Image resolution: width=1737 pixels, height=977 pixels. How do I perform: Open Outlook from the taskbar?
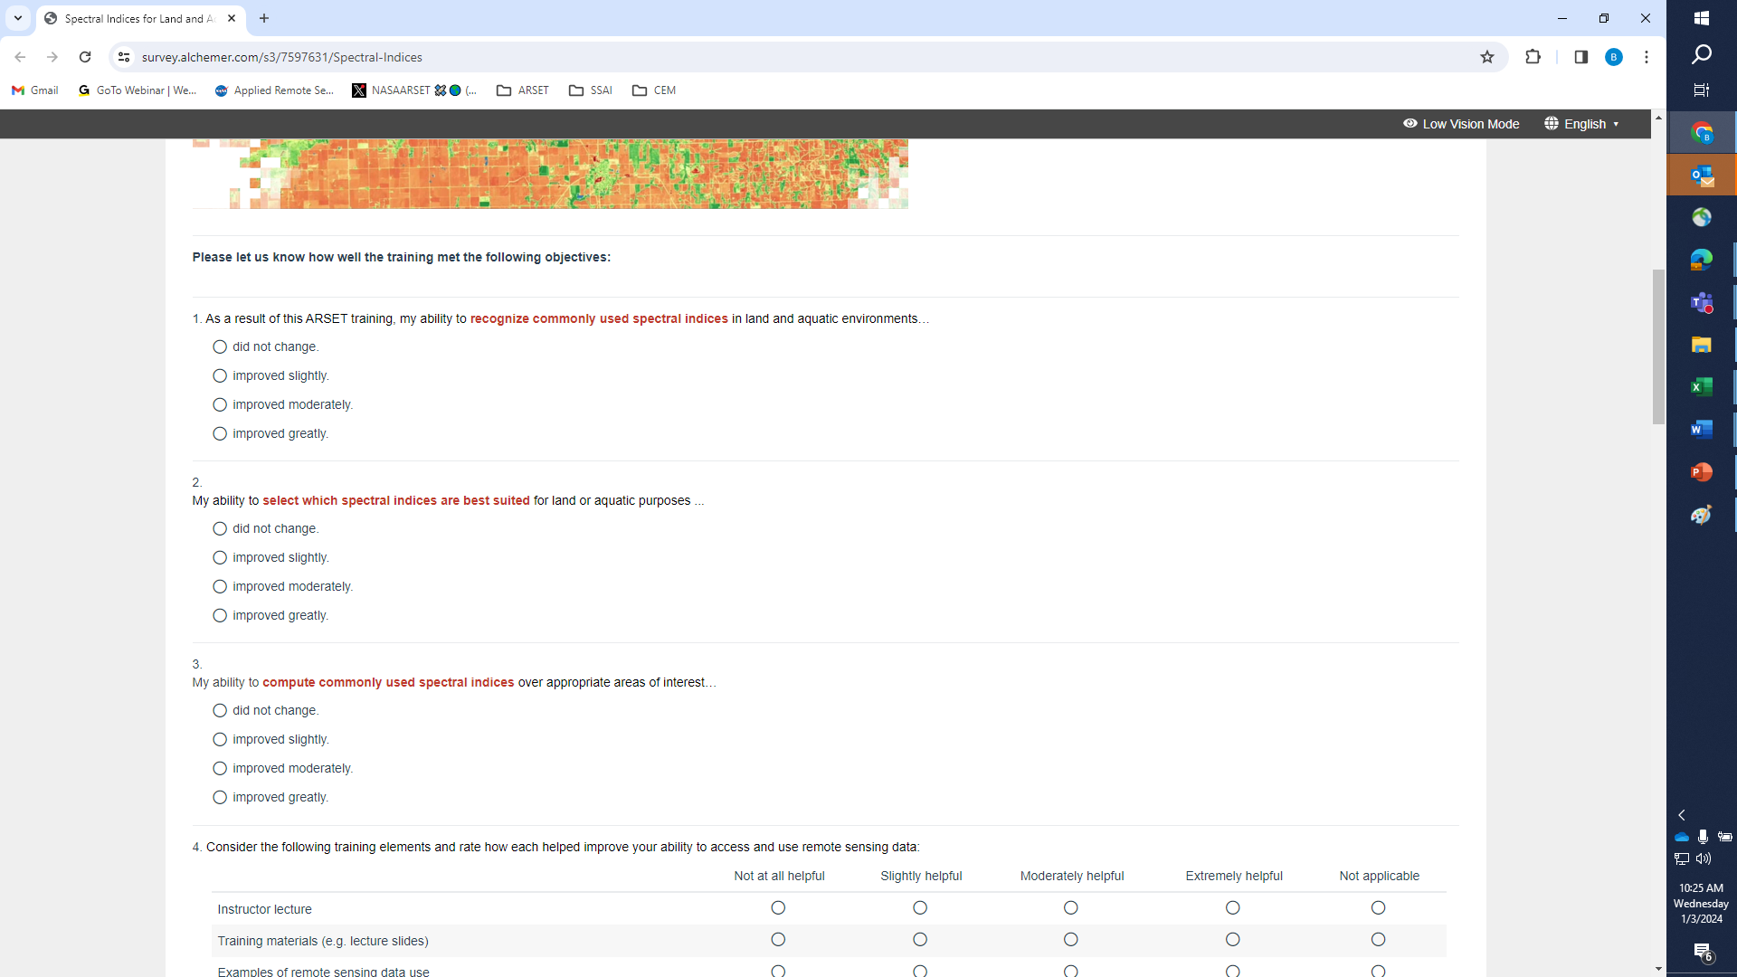[1701, 175]
